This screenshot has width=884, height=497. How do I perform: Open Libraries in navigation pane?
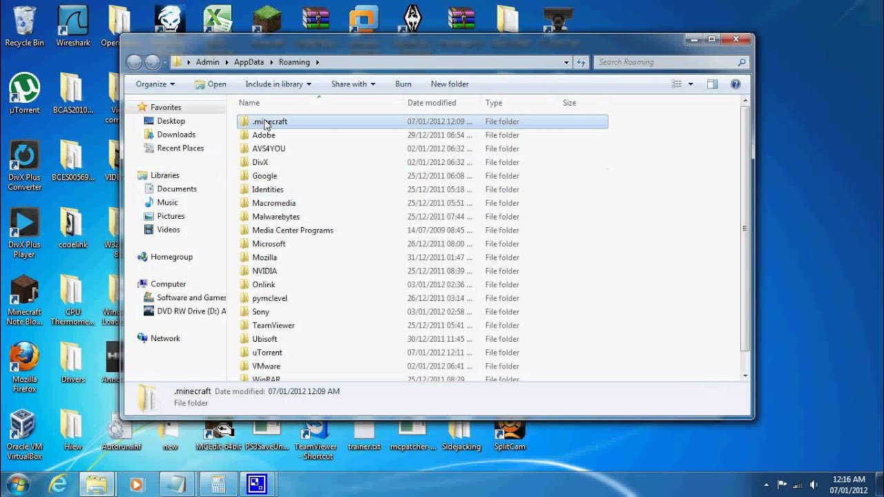164,175
